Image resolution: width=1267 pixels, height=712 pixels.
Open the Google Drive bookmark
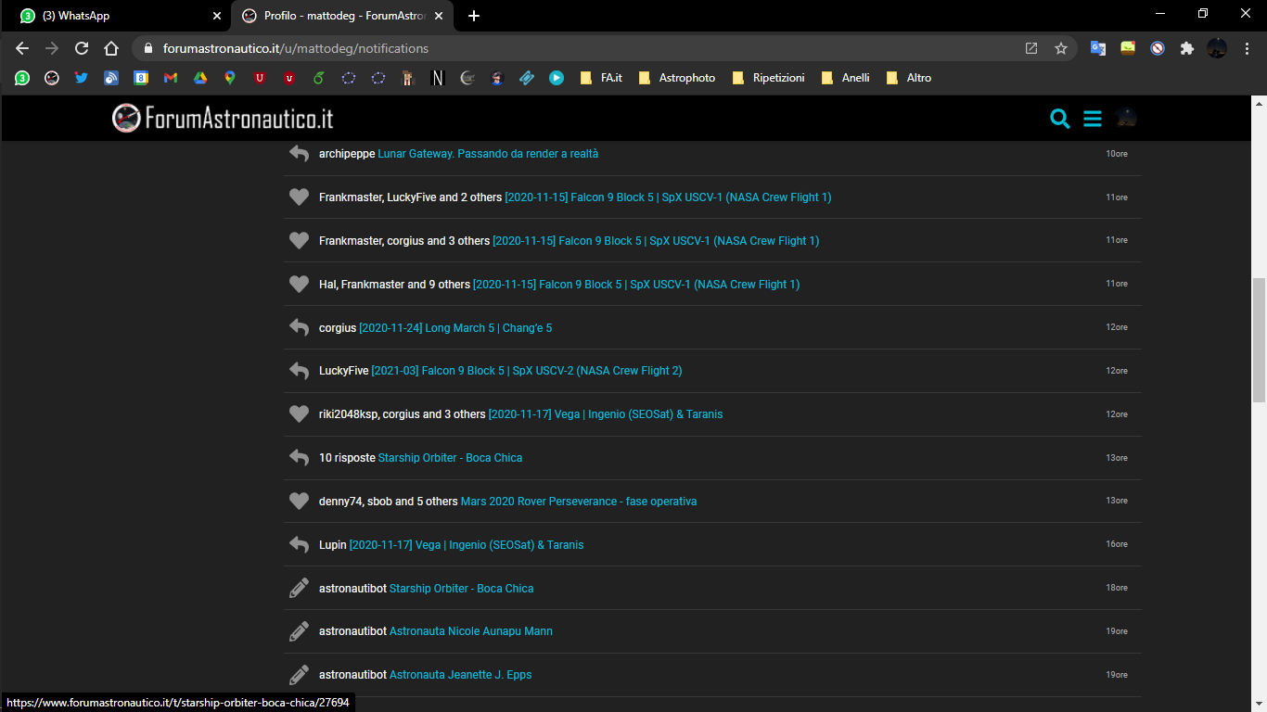point(200,78)
